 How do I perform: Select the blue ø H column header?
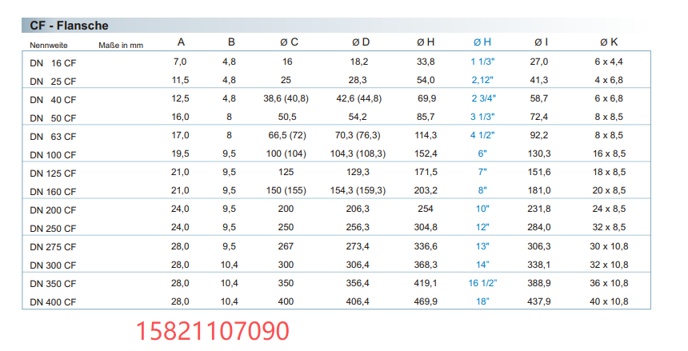pos(482,43)
